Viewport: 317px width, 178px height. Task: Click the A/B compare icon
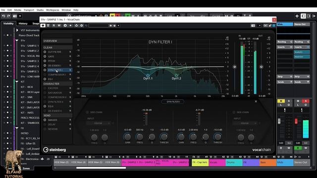65,25
